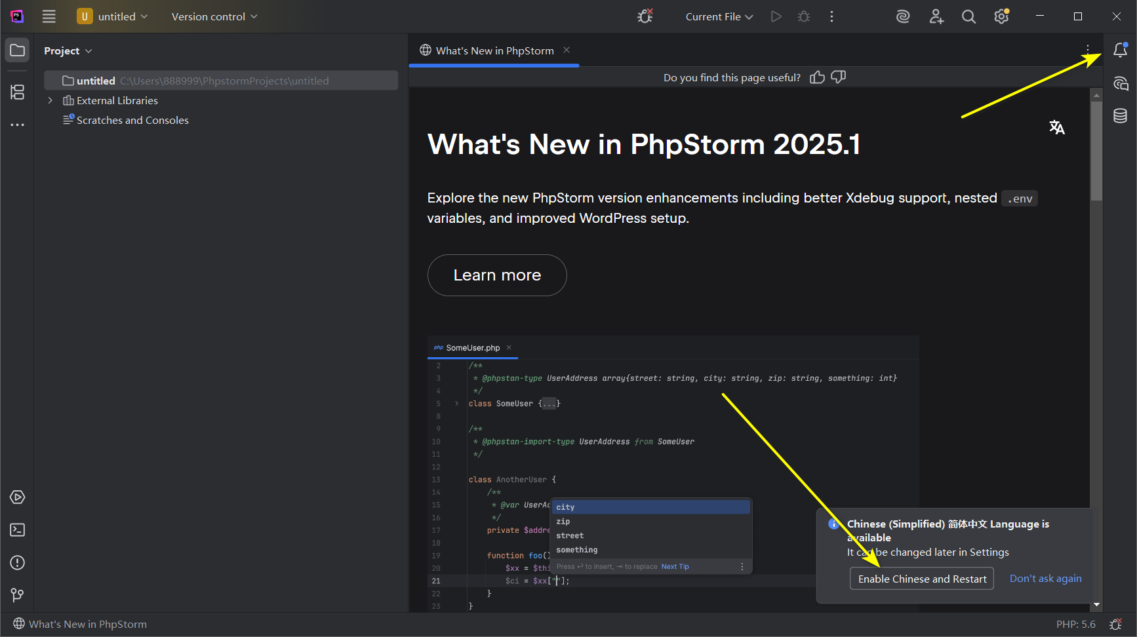Open the Terminal tool window

pyautogui.click(x=18, y=530)
